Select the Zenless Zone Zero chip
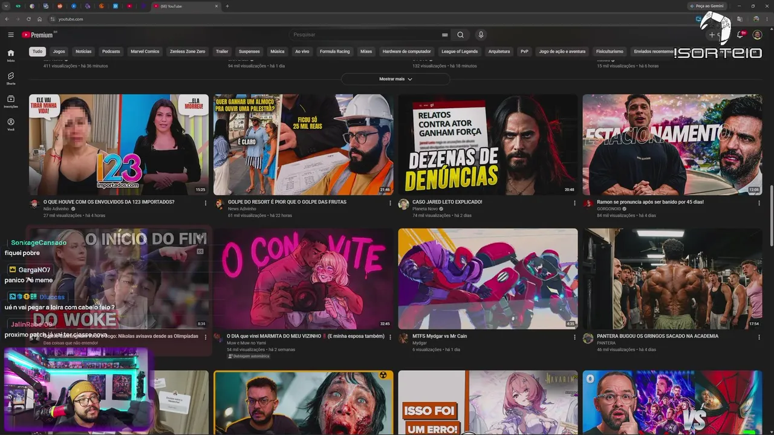 [x=187, y=51]
